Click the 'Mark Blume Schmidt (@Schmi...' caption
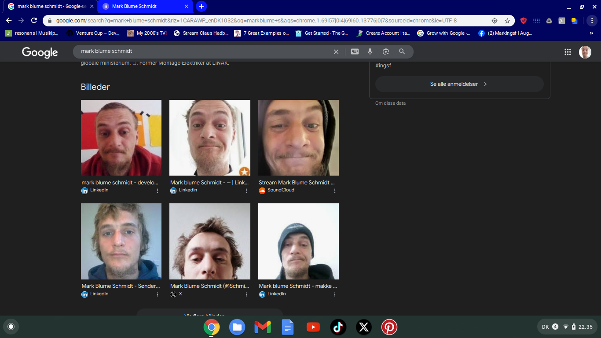Viewport: 601px width, 338px height. tap(209, 286)
